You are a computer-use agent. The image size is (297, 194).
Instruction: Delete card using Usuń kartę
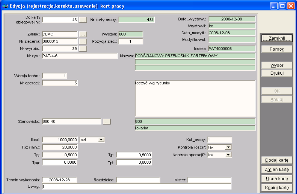(277, 179)
